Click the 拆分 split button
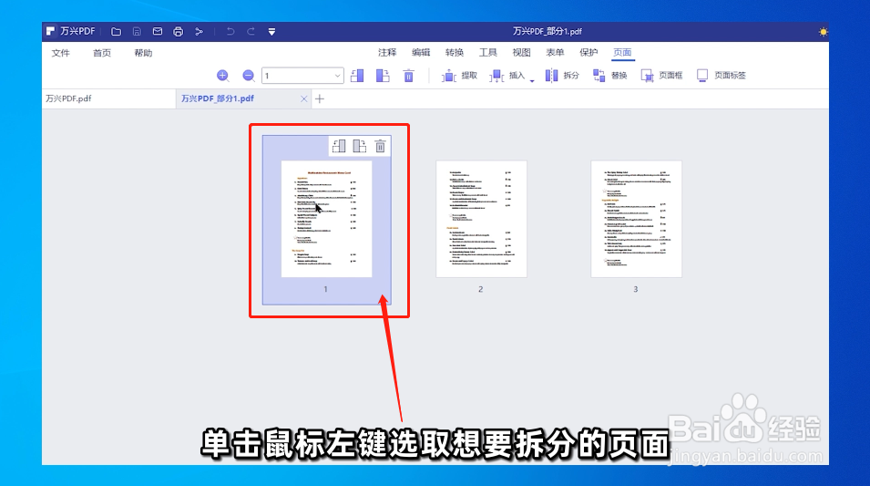The image size is (870, 486). coord(561,76)
